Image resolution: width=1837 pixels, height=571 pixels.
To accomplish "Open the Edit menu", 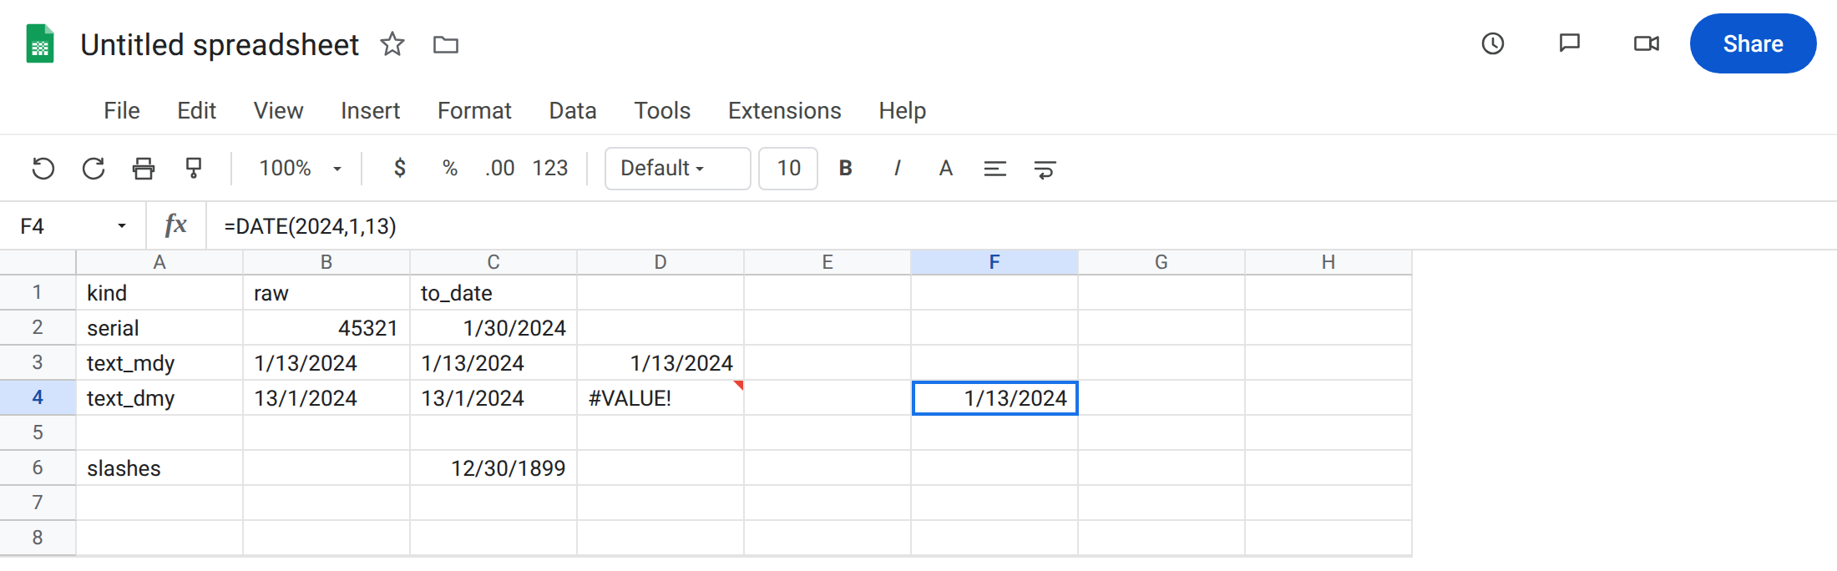I will tap(197, 110).
